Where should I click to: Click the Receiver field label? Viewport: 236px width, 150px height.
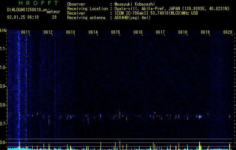[76, 13]
